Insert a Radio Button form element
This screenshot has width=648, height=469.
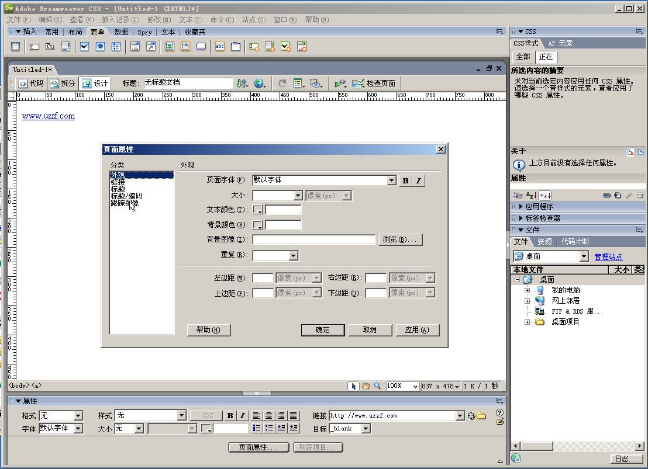click(x=99, y=46)
